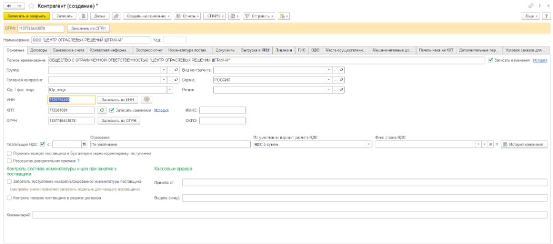Open Фикс ставка НДС value with open icon

coord(490,144)
